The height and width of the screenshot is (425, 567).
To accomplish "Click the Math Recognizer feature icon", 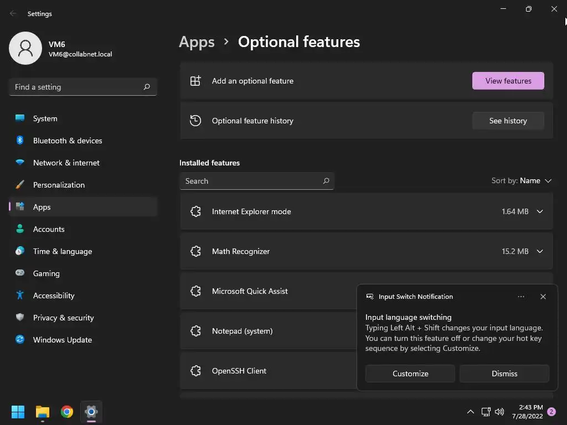I will (195, 251).
